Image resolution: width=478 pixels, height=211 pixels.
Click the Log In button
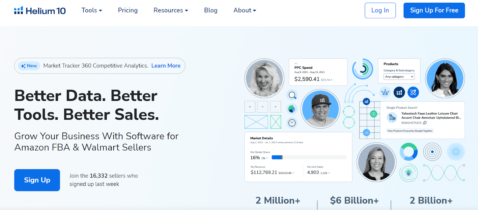tap(380, 10)
